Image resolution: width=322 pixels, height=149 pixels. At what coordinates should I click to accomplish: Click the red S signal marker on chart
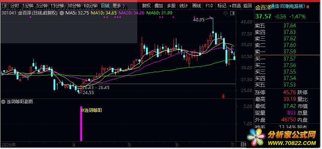point(223,96)
